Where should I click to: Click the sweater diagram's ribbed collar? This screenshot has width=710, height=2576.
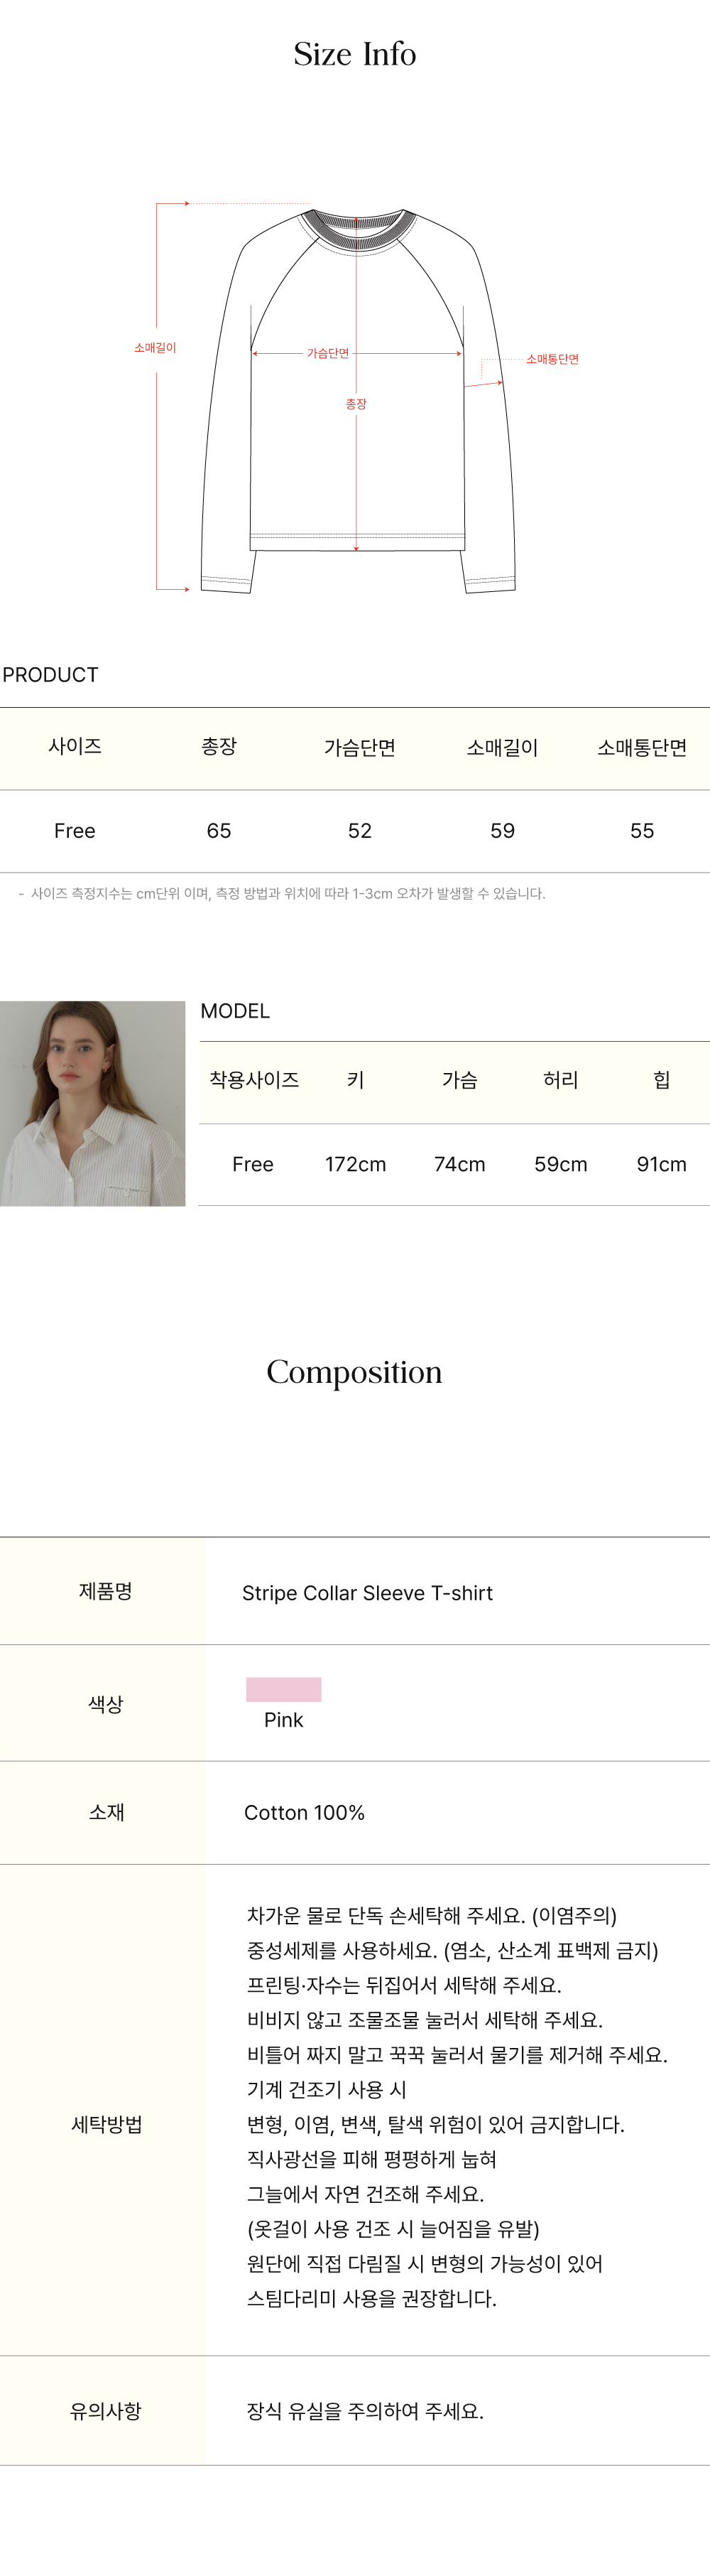click(358, 230)
